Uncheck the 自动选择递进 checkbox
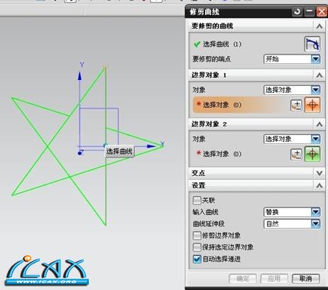 (x=197, y=259)
